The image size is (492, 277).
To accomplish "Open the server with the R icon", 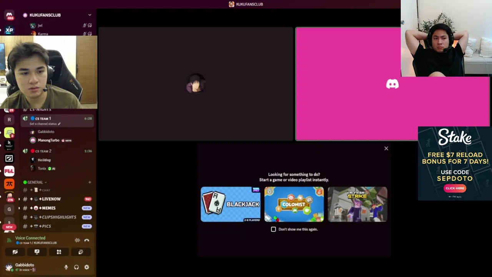I will [x=9, y=120].
